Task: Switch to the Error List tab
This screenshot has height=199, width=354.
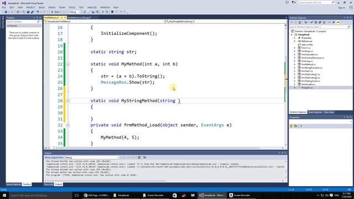Action: pos(49,184)
